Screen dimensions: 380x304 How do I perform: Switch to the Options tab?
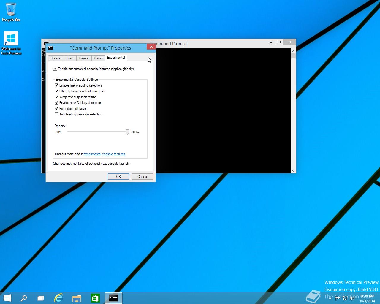56,58
